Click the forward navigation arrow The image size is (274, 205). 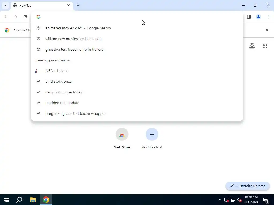(x=16, y=17)
